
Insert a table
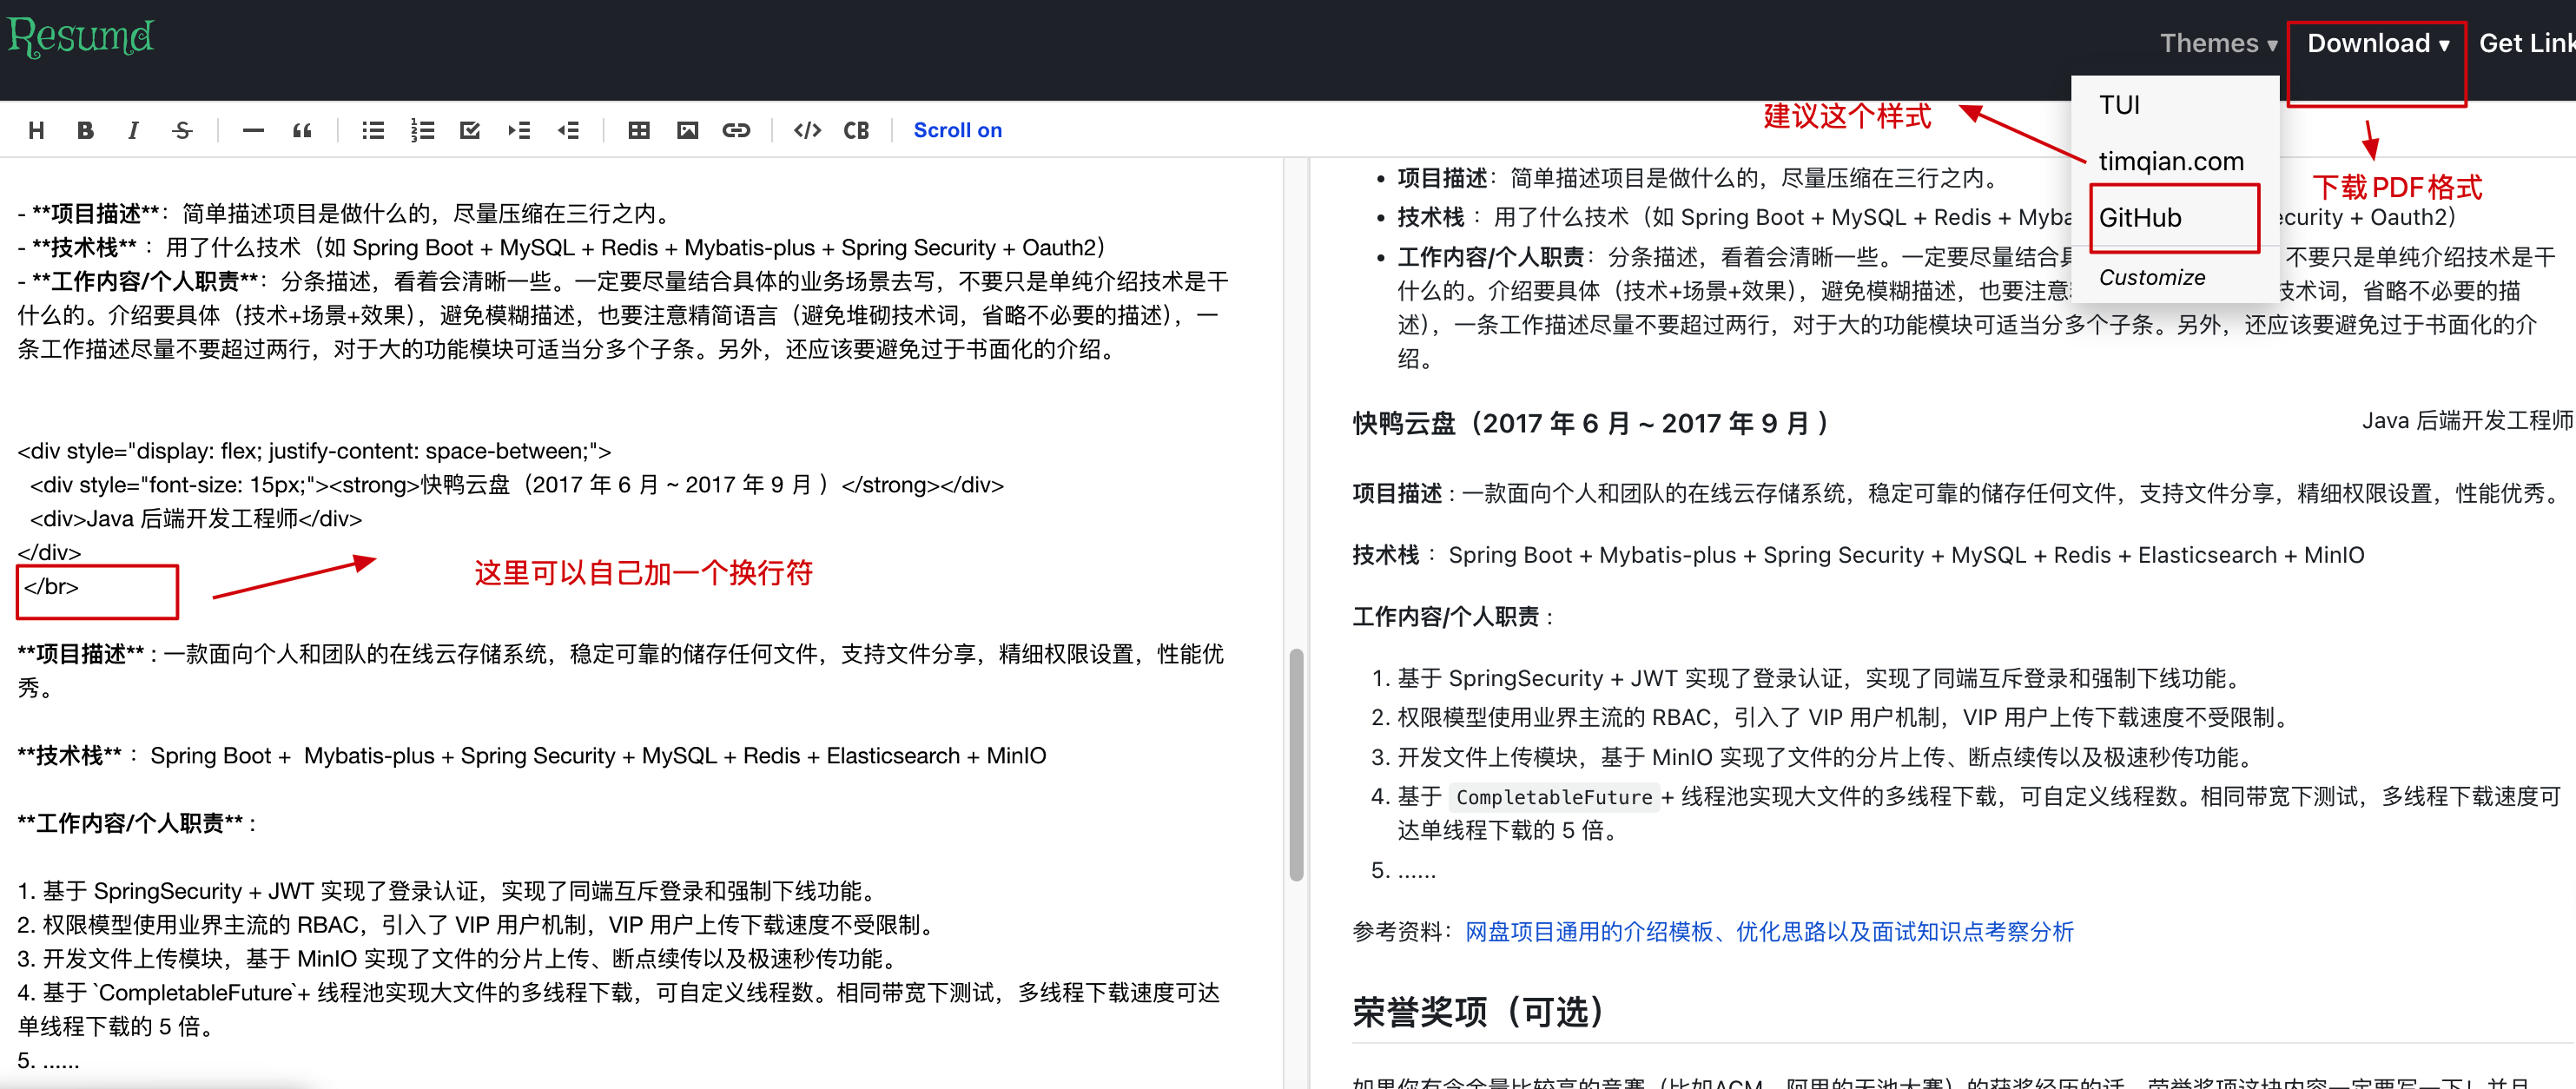point(639,130)
